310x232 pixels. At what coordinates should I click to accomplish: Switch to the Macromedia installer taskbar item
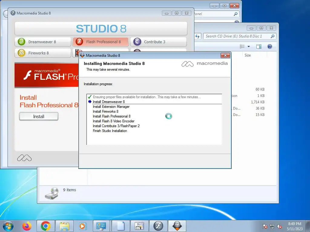point(177,226)
